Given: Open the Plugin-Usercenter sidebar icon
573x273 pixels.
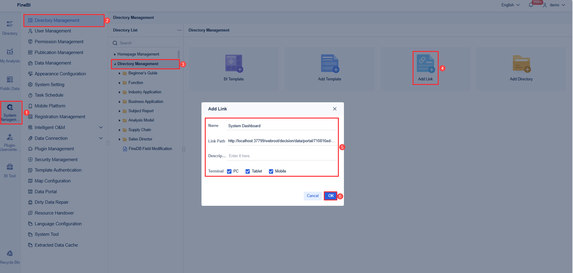Looking at the screenshot, I should tap(10, 137).
